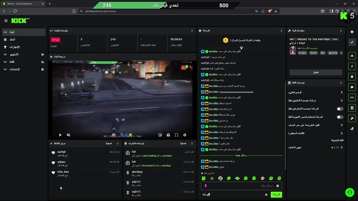The height and width of the screenshot is (201, 358).
Task: Open moderator actions تصفية filter
Action: 183,143
